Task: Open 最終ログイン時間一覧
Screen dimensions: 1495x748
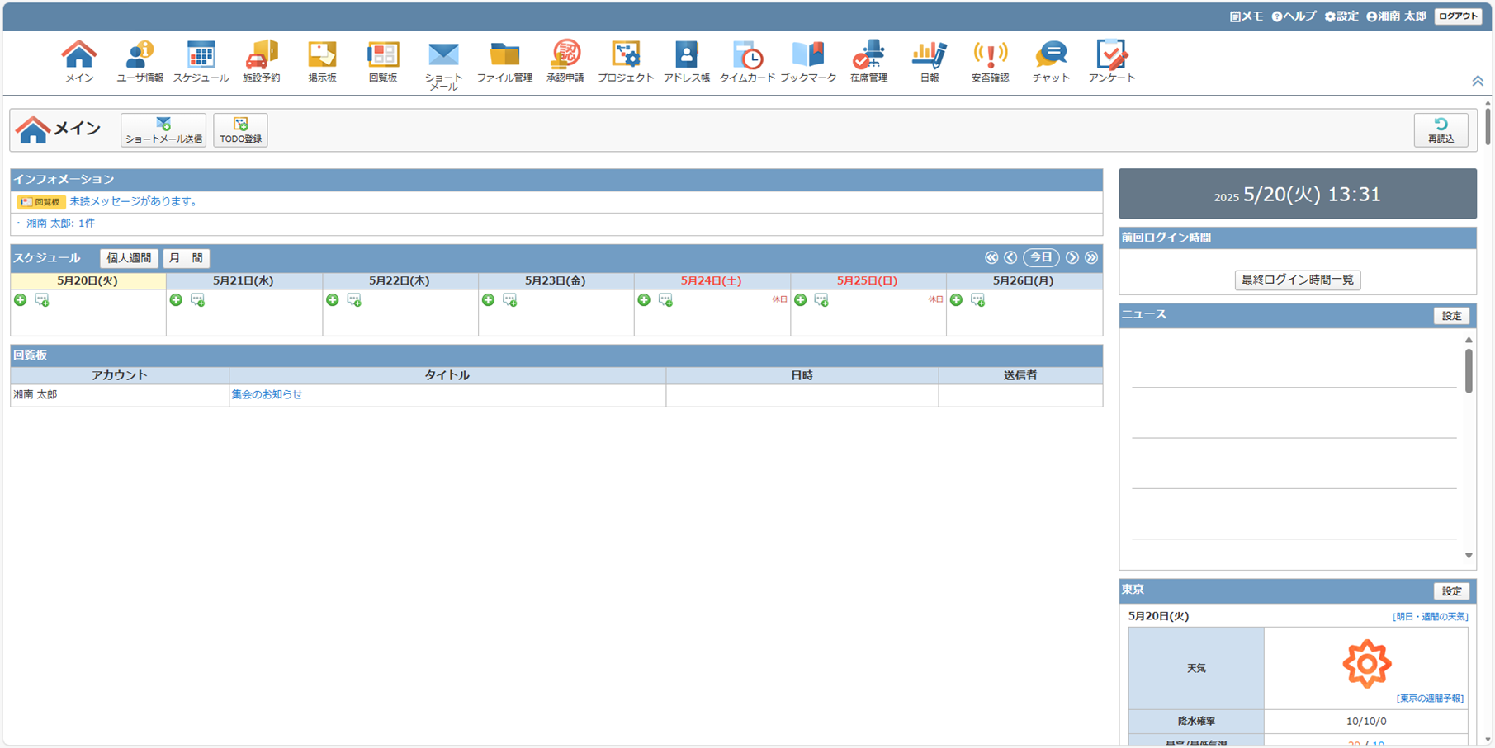Action: click(x=1298, y=280)
